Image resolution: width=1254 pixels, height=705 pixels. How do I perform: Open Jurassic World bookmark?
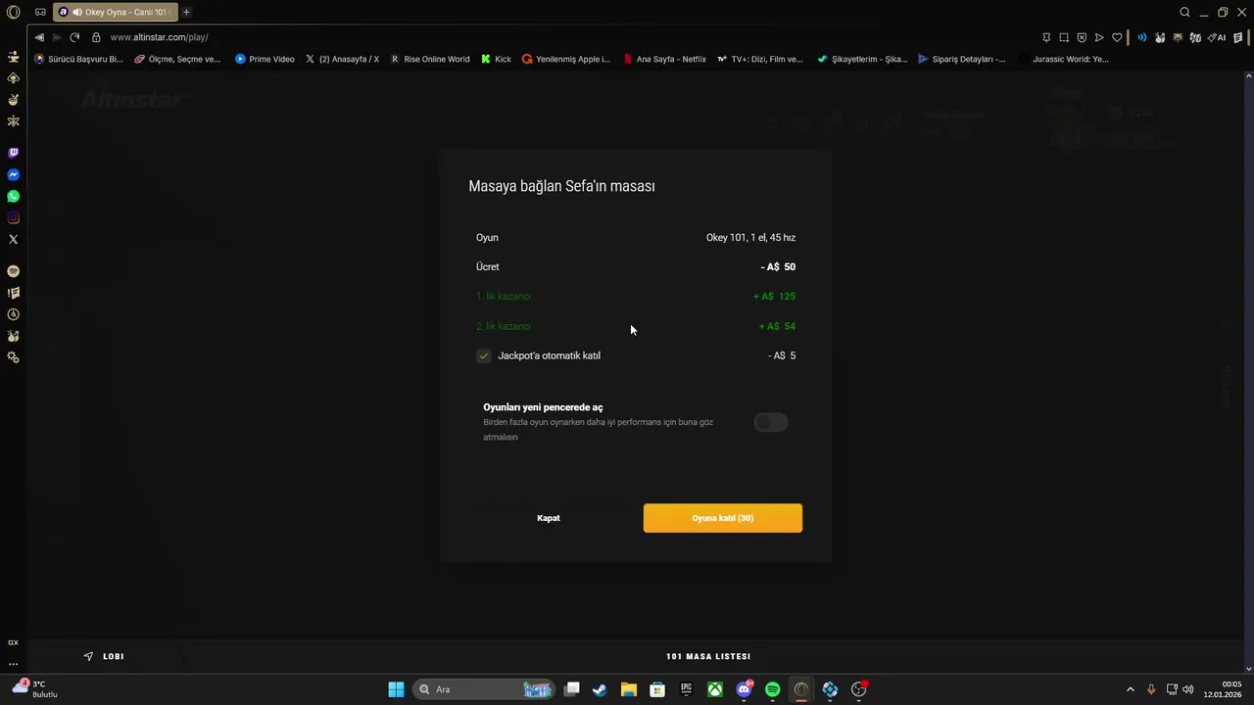tap(1064, 59)
